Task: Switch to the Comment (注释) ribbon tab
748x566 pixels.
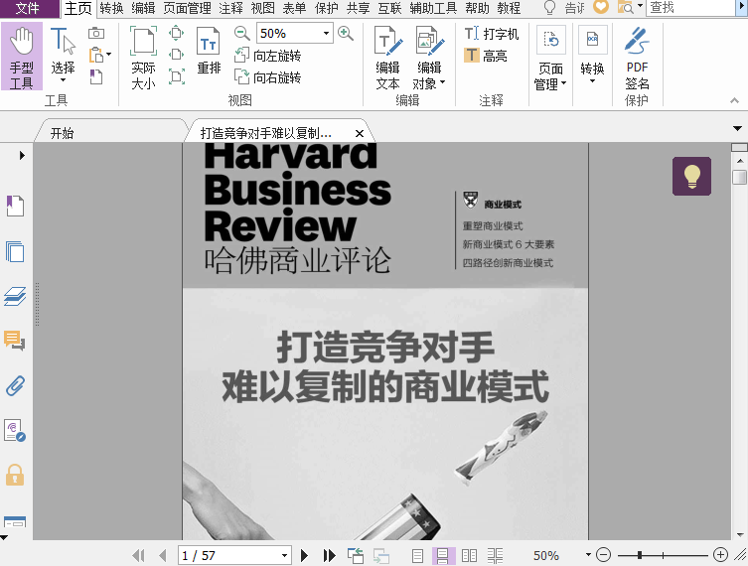Action: click(230, 8)
